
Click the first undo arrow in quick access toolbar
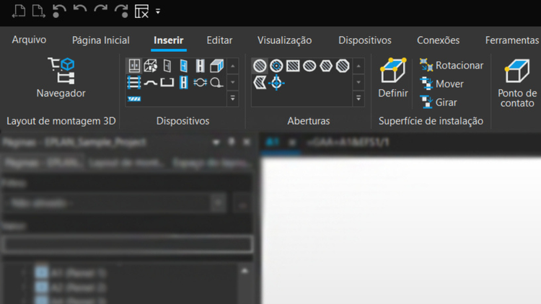pos(60,12)
